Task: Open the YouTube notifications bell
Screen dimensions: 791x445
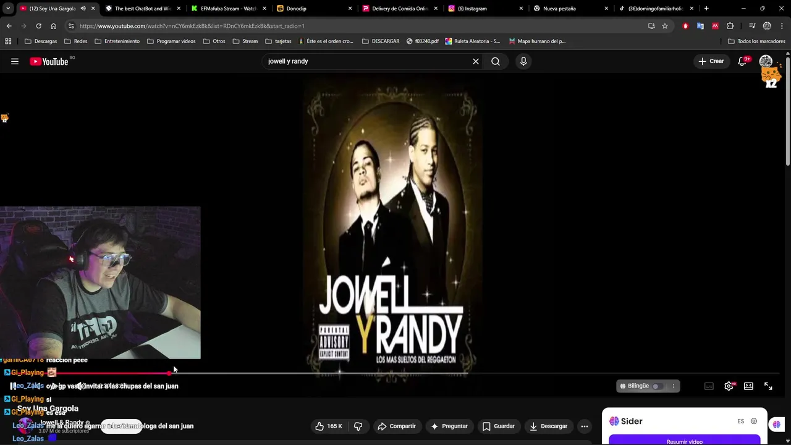Action: [x=743, y=61]
